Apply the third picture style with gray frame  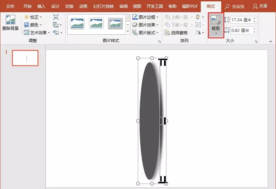point(115,23)
